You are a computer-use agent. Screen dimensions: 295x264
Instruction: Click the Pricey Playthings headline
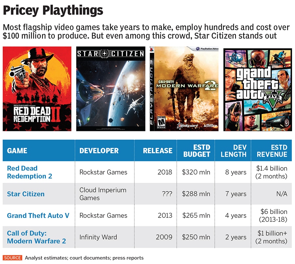pos(53,10)
